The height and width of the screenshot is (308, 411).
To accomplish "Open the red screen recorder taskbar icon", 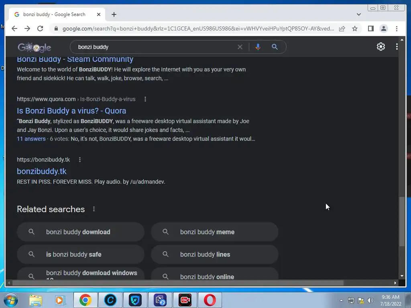I will coord(185,300).
